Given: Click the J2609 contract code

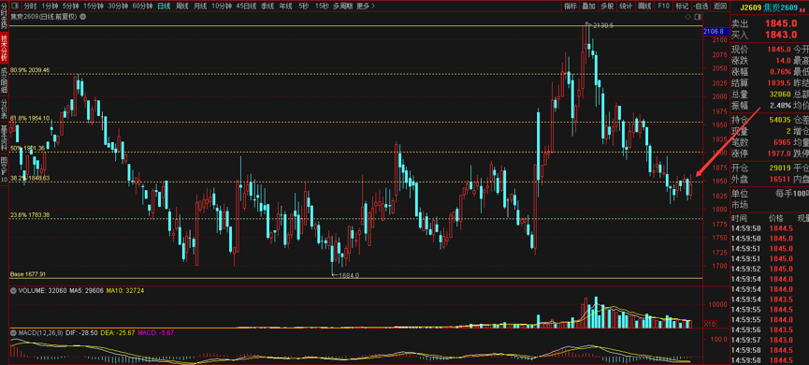Looking at the screenshot, I should pos(751,7).
